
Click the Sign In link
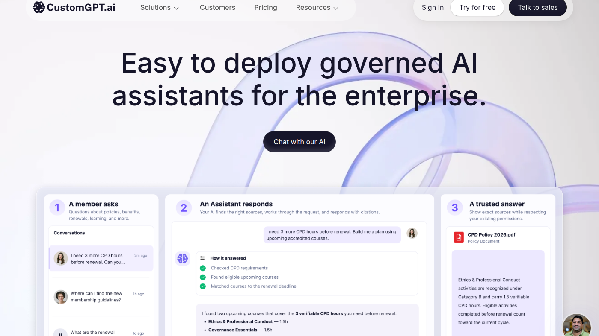(x=433, y=8)
